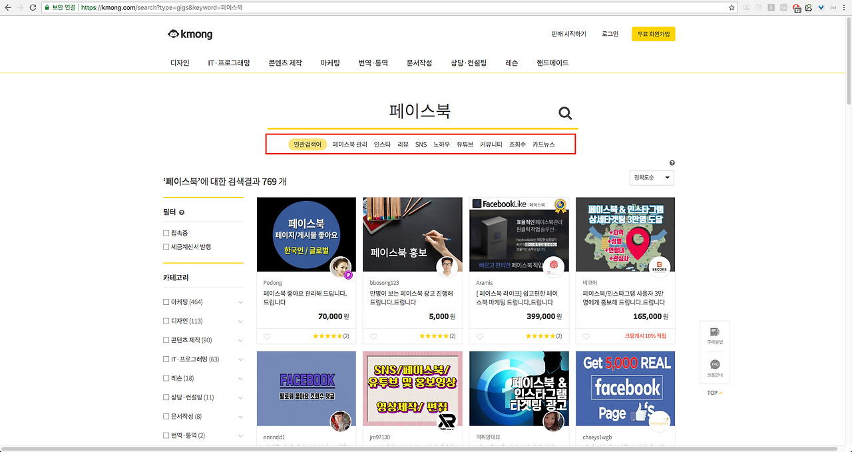This screenshot has height=452, width=852.
Task: Click the search magnifier icon
Action: 565,113
